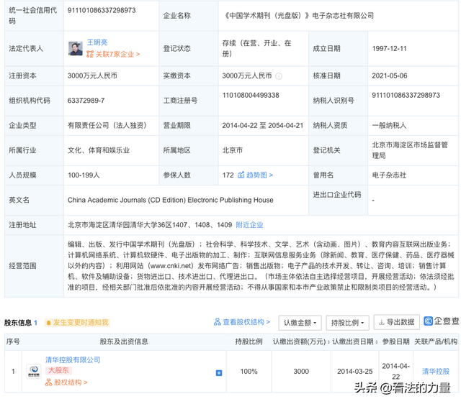Click the 导出数据 export button
The height and width of the screenshot is (404, 461).
[x=397, y=322]
